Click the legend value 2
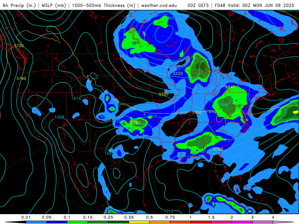Screen dimensions: 299x224 232,217
